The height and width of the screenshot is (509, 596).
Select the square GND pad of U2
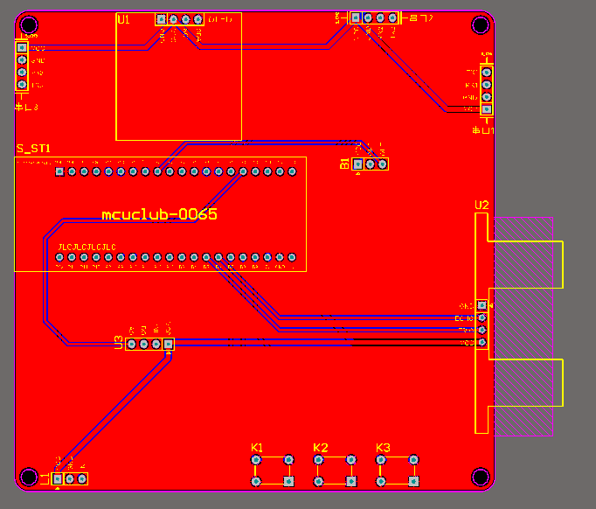482,305
